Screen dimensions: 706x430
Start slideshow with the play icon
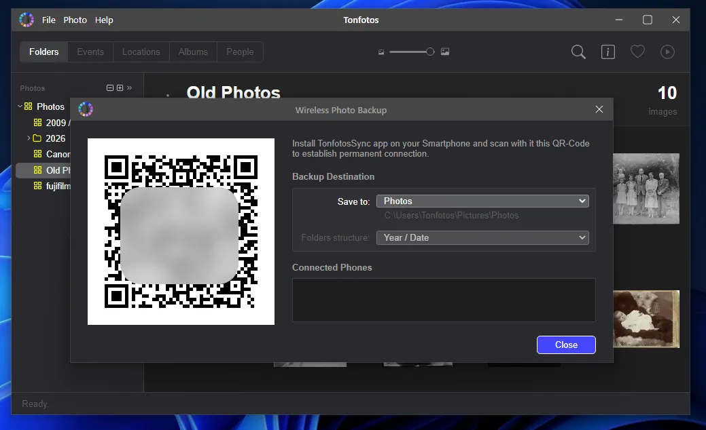[667, 52]
